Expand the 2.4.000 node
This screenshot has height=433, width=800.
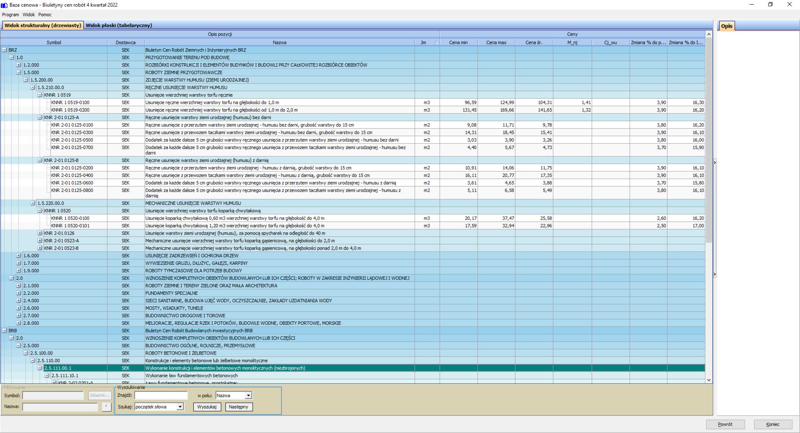19,301
